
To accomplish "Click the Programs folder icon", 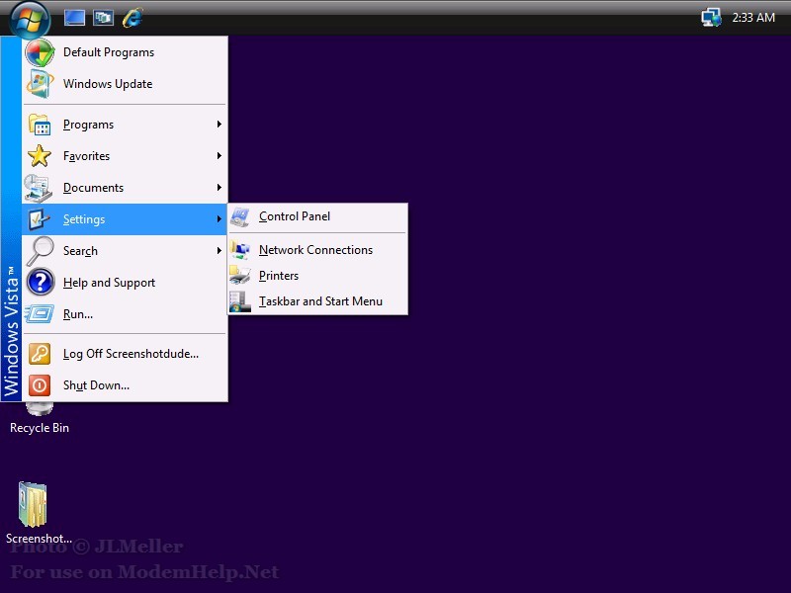I will [x=40, y=125].
